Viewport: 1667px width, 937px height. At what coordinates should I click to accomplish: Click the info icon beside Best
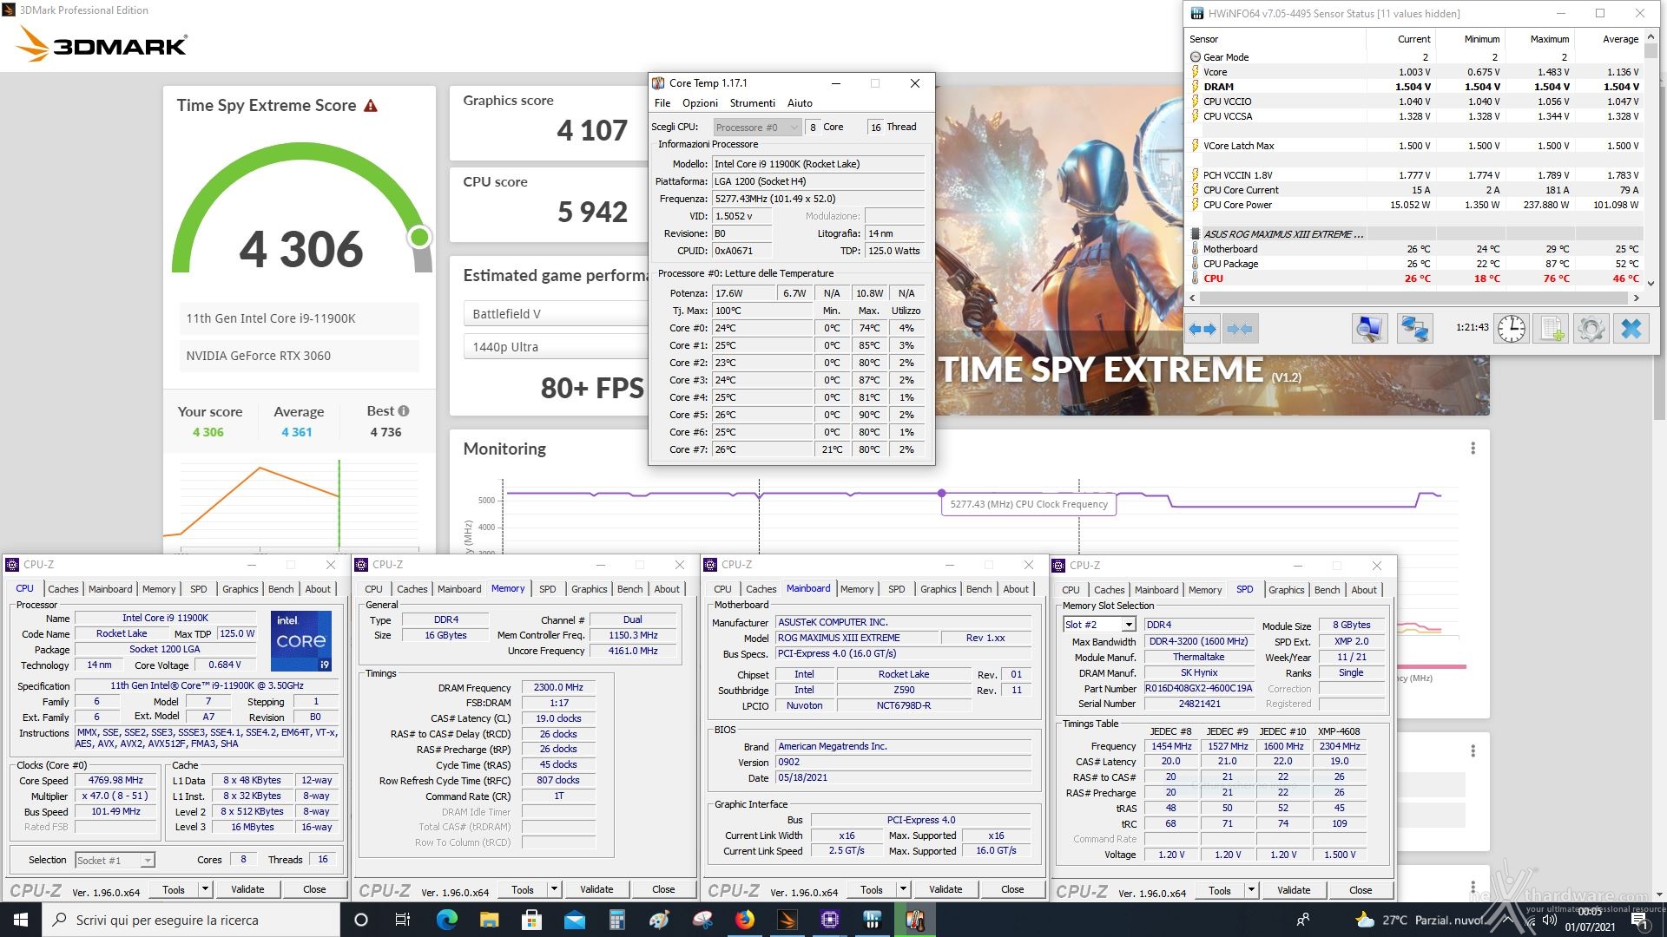coord(404,411)
